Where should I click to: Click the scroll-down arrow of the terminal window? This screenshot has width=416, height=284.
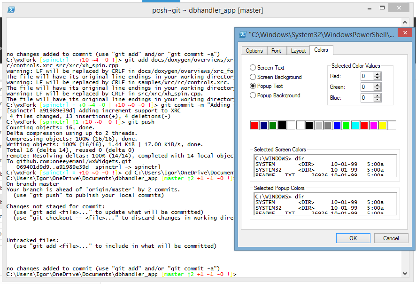click(405, 273)
